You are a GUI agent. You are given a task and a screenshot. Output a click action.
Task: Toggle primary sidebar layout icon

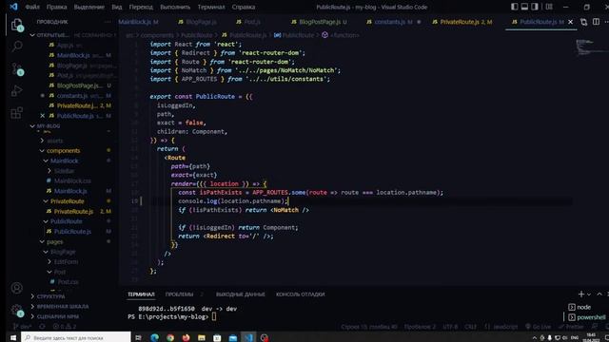coord(514,7)
